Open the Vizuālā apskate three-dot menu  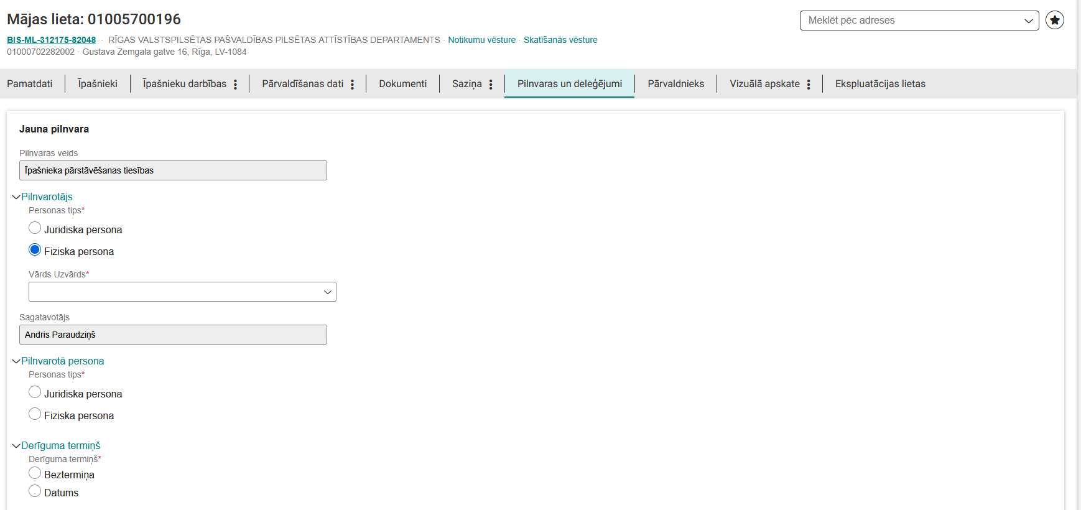(809, 85)
